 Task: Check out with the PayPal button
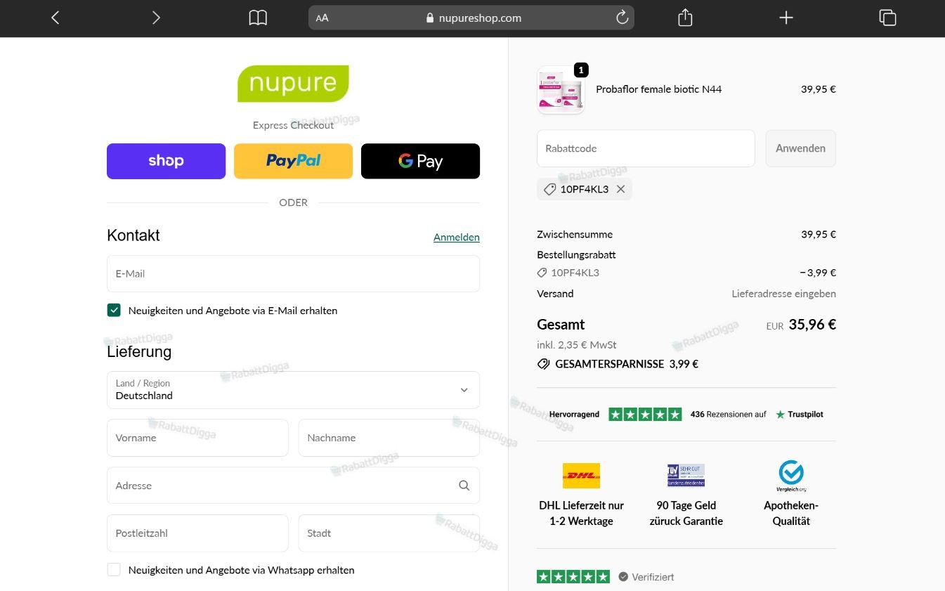pyautogui.click(x=293, y=161)
